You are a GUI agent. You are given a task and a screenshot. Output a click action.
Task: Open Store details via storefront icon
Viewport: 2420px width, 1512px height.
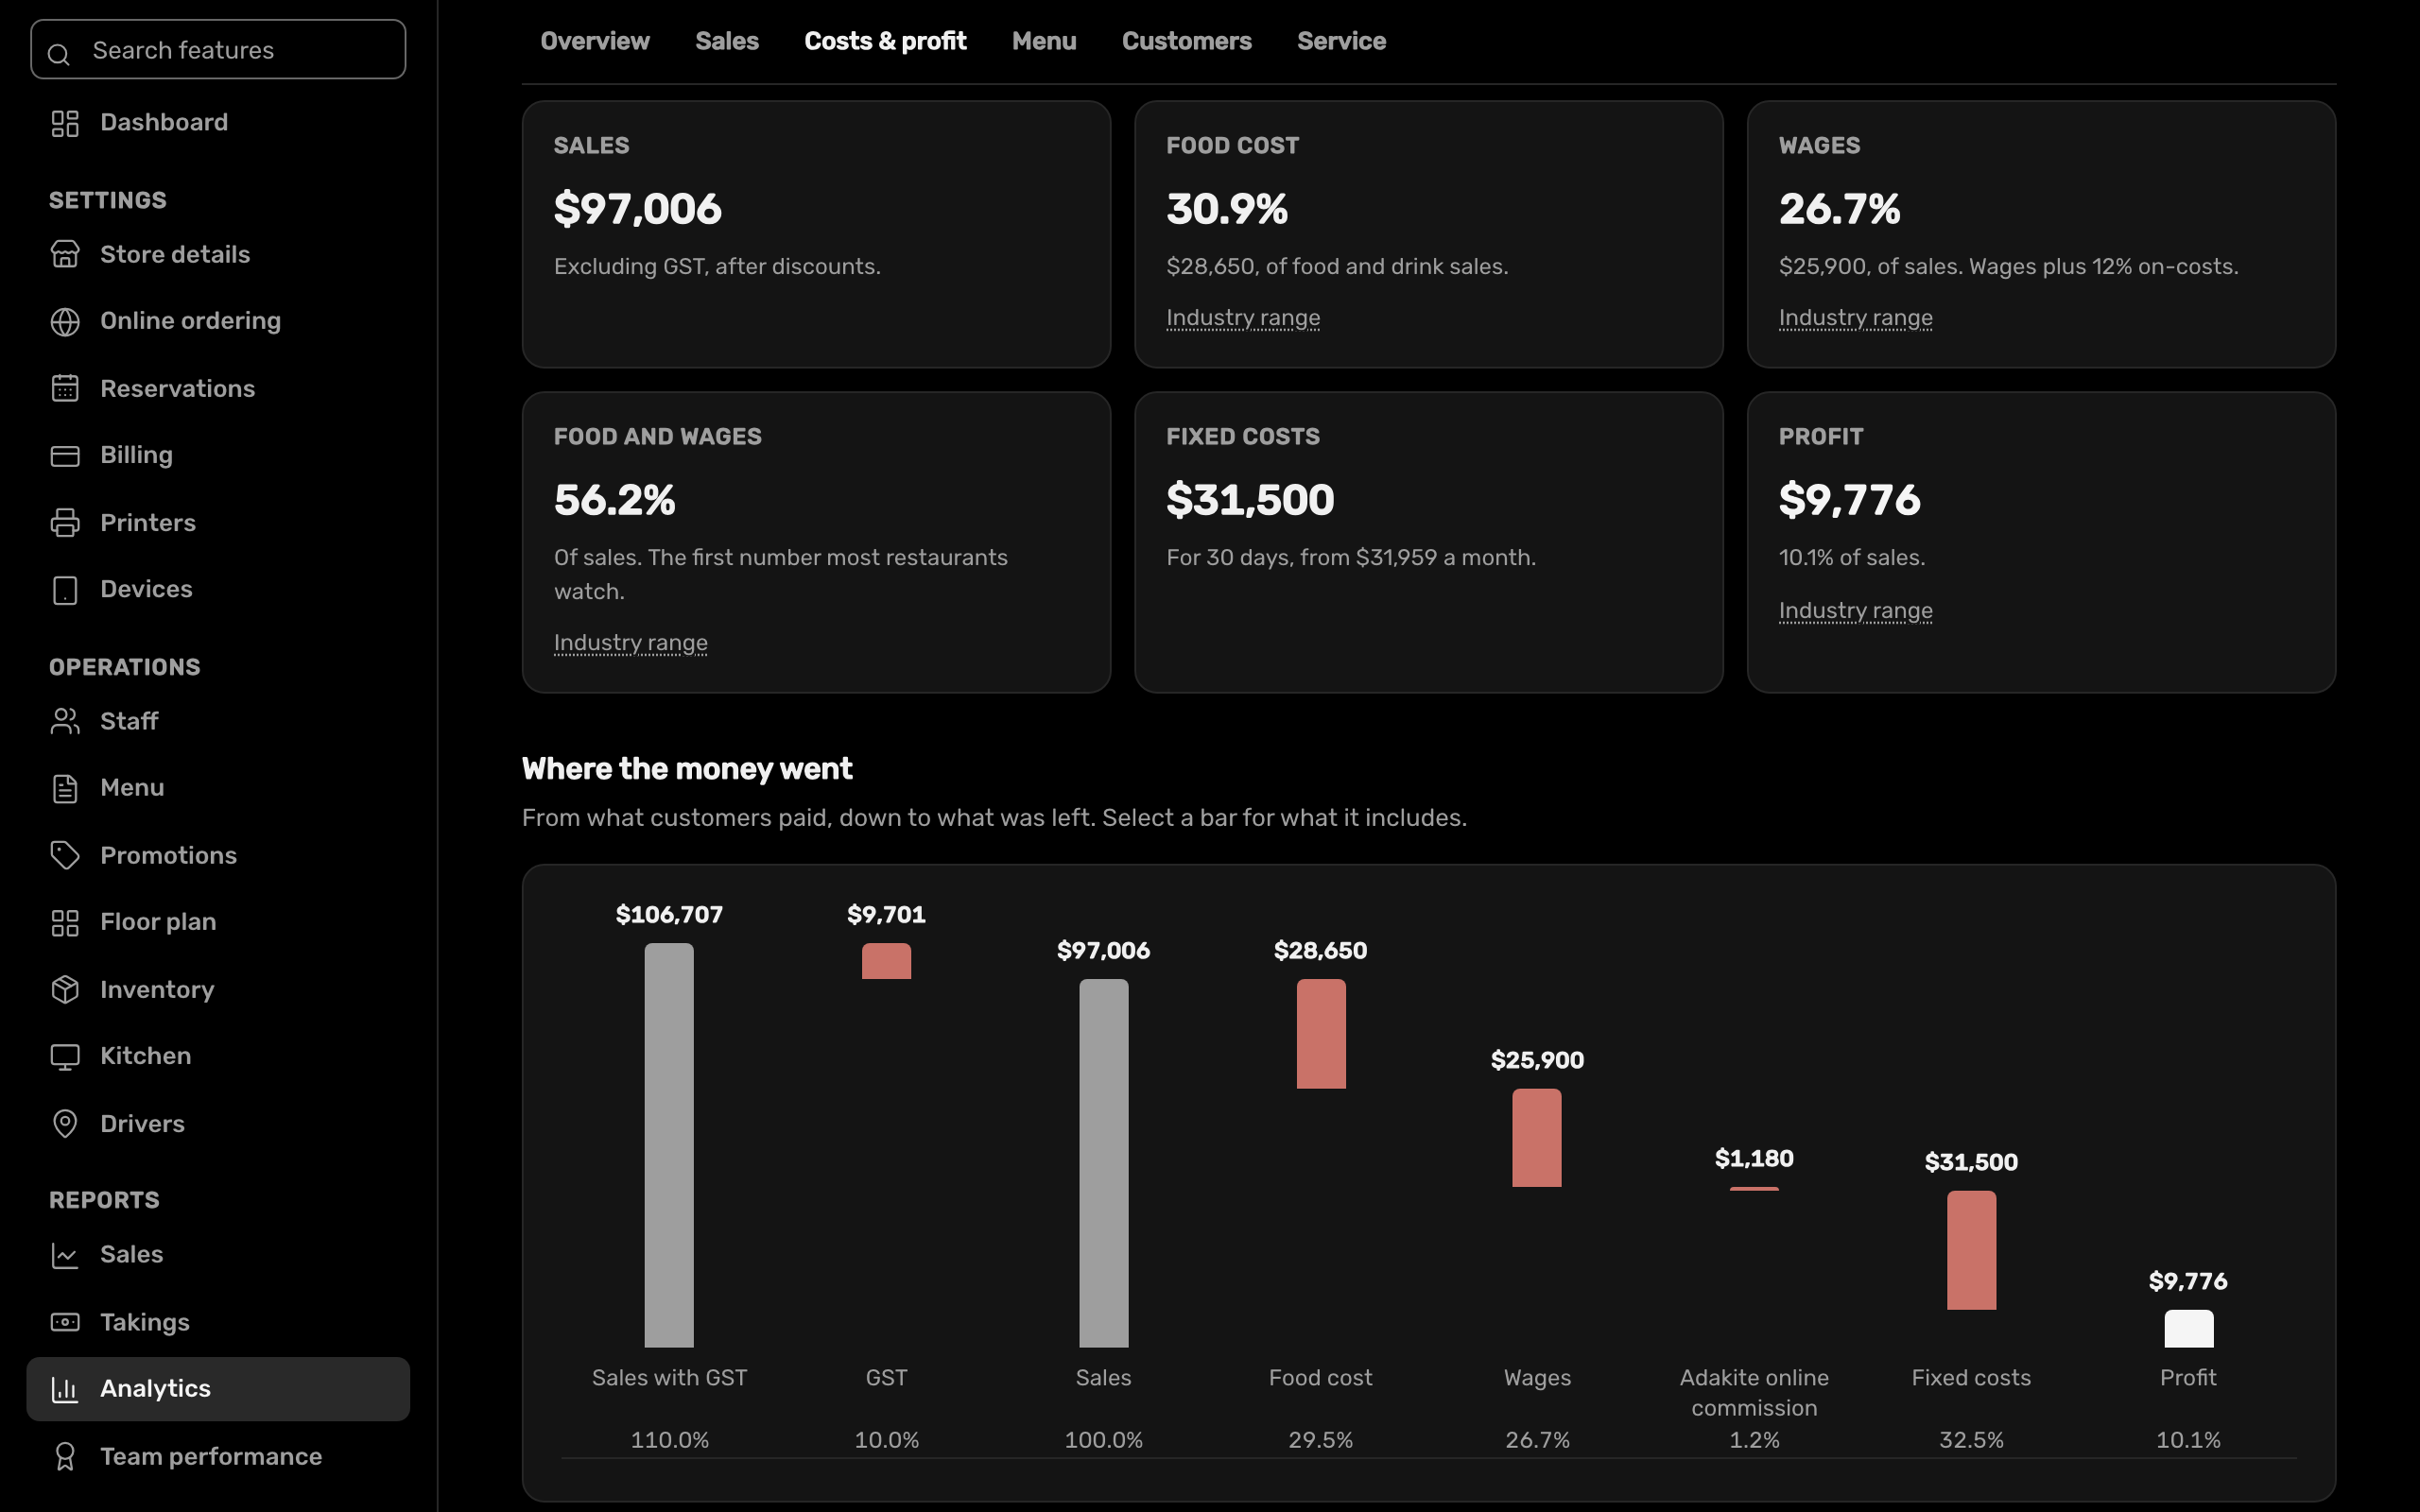[x=65, y=254]
